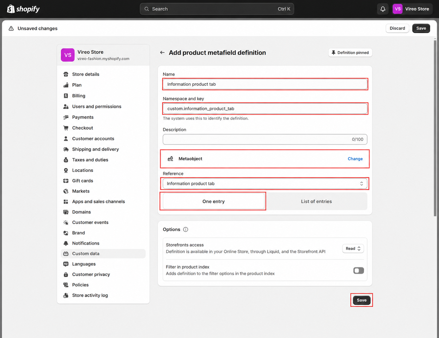Click the Domains icon
Screen dimensions: 439x338
point(66,212)
